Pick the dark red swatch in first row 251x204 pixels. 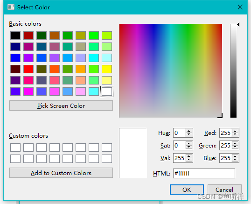[x=28, y=35]
